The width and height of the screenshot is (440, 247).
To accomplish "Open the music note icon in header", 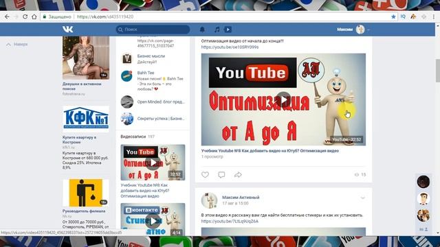I will 217,30.
